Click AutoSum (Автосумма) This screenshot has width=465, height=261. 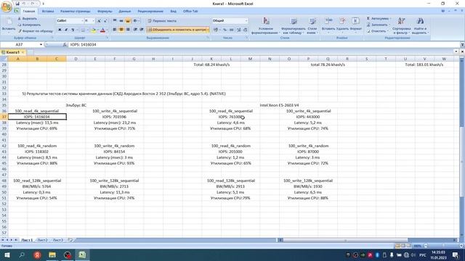[x=379, y=19]
